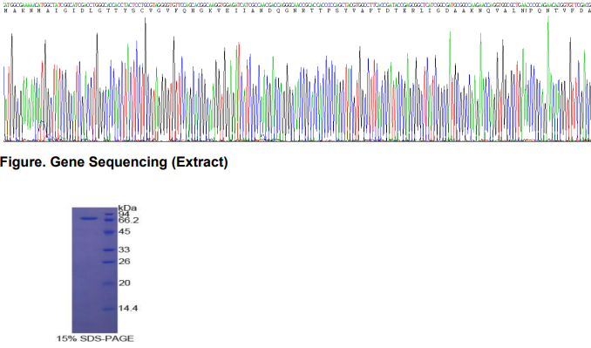The width and height of the screenshot is (591, 348).
Task: Click the 66.2 marker weight label
Action: click(x=128, y=220)
